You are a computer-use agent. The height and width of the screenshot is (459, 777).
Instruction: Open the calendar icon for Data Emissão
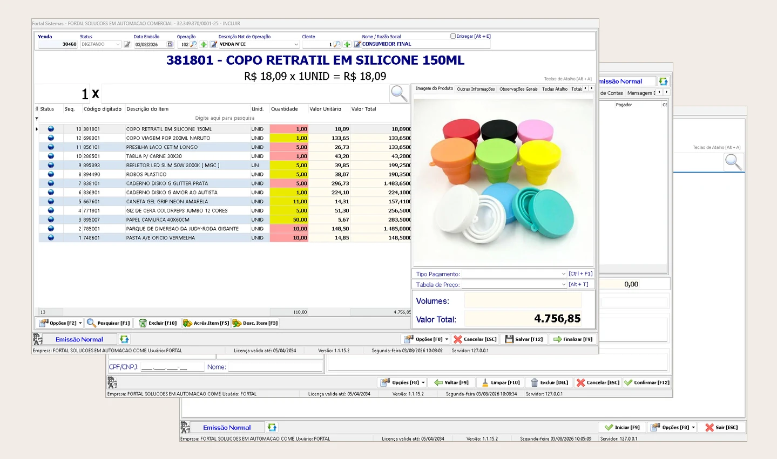170,44
